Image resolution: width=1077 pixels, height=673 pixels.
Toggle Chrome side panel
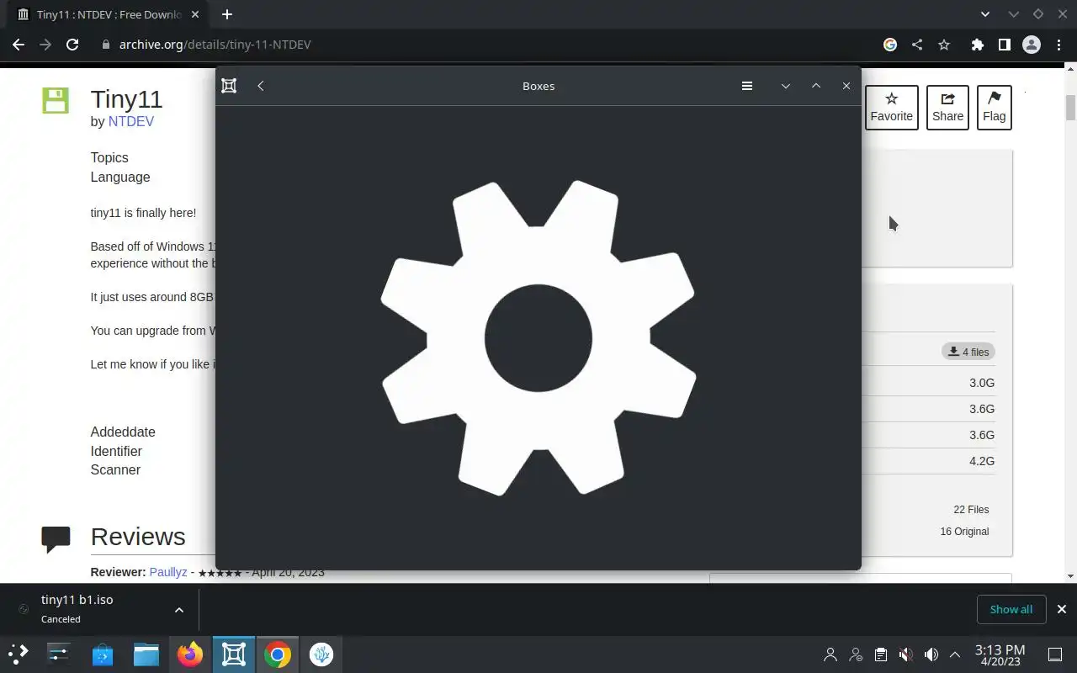tap(1004, 45)
